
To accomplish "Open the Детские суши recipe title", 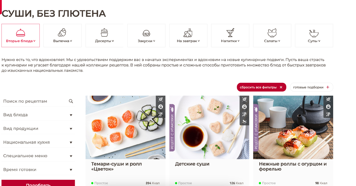I will (x=192, y=164).
